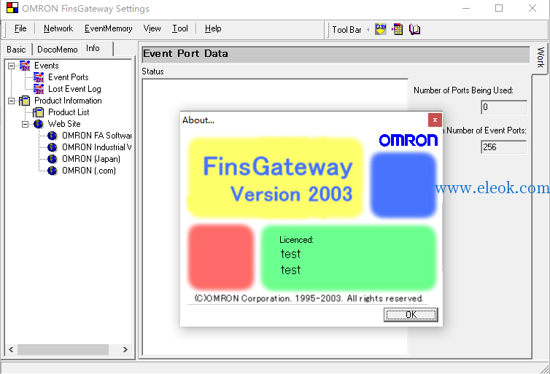Select OMRON FA Software tree entry
550x374 pixels.
pyautogui.click(x=96, y=136)
